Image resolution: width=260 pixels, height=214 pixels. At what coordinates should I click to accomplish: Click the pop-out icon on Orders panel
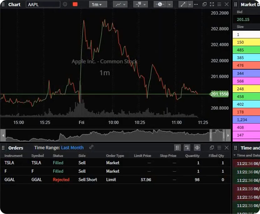[x=212, y=147]
